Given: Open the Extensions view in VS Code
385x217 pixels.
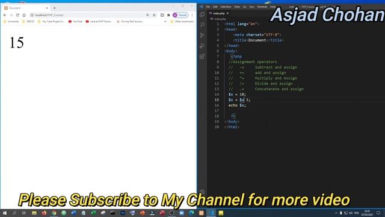Looking at the screenshot, I should point(202,56).
